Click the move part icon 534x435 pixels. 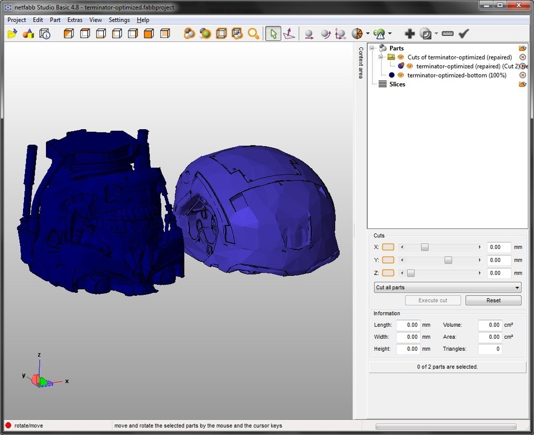click(309, 34)
